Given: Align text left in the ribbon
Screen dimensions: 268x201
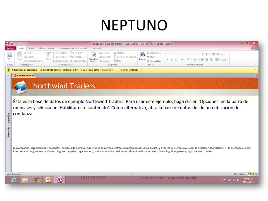Looking at the screenshot, I should [203, 59].
